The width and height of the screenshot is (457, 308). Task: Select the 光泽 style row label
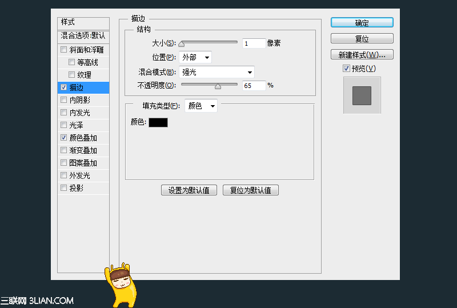(x=77, y=125)
